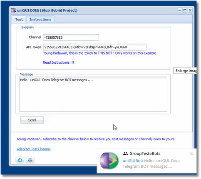Open the Telegram Test Channel link
This screenshot has height=179, width=201.
(34, 149)
